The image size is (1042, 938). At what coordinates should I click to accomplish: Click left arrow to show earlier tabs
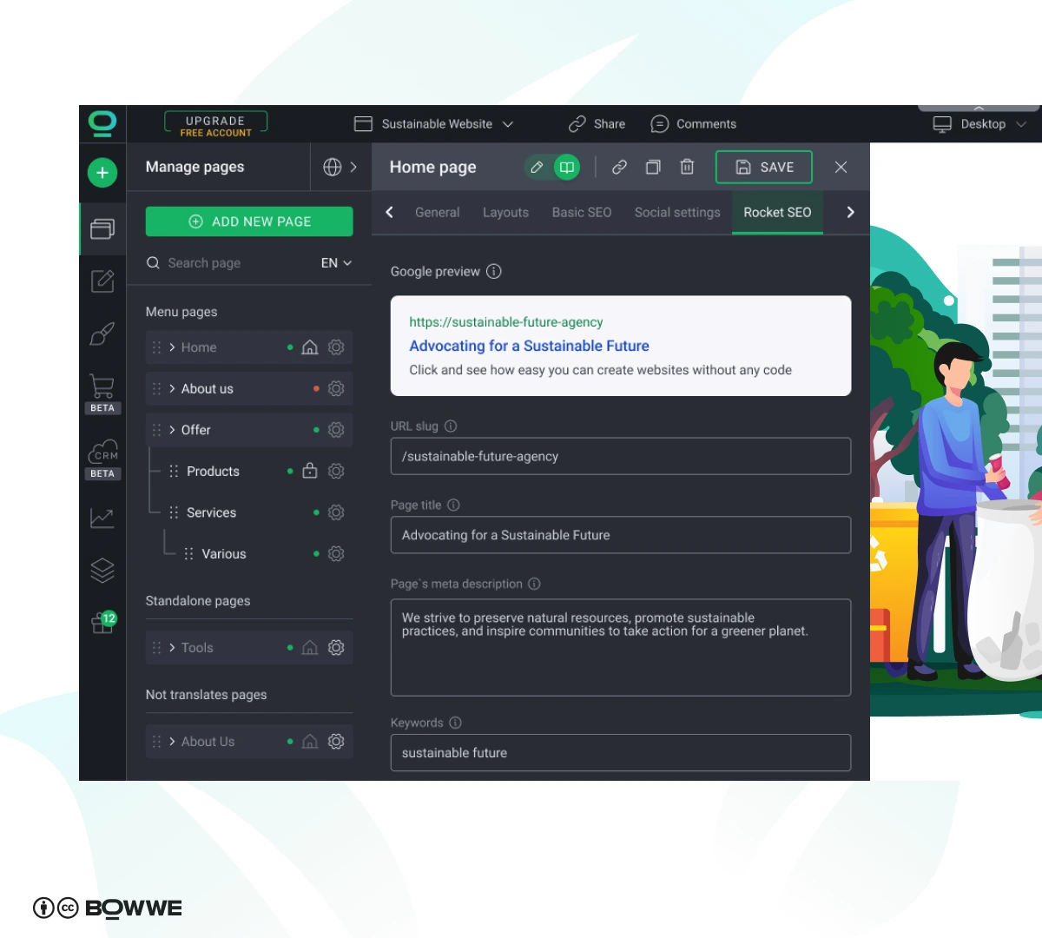tap(389, 212)
